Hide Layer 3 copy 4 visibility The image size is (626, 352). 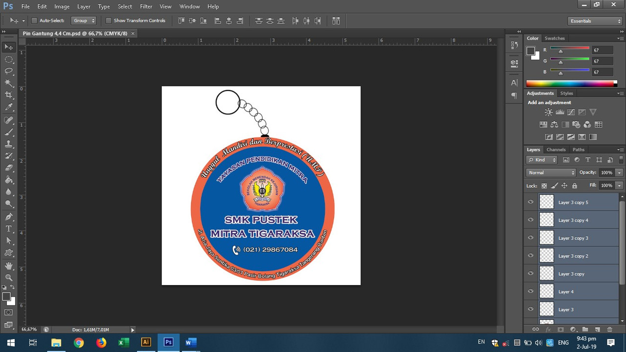coord(531,220)
